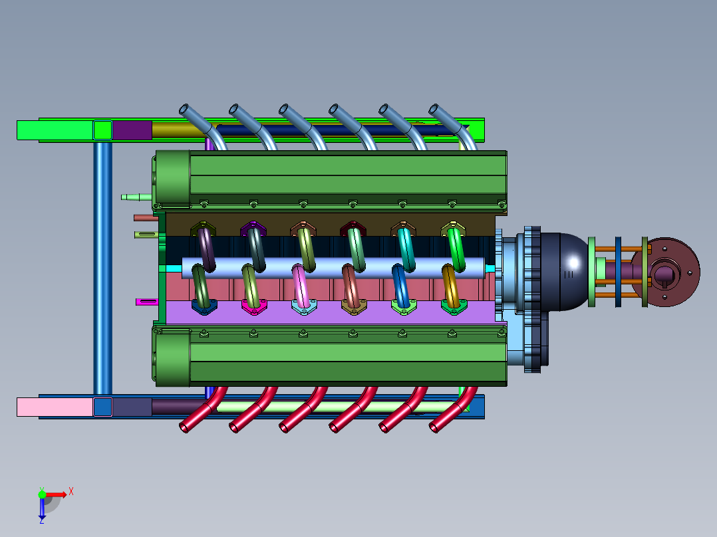The width and height of the screenshot is (717, 537).
Task: Select the pink end section of the lower frame rail
Action: click(x=55, y=407)
